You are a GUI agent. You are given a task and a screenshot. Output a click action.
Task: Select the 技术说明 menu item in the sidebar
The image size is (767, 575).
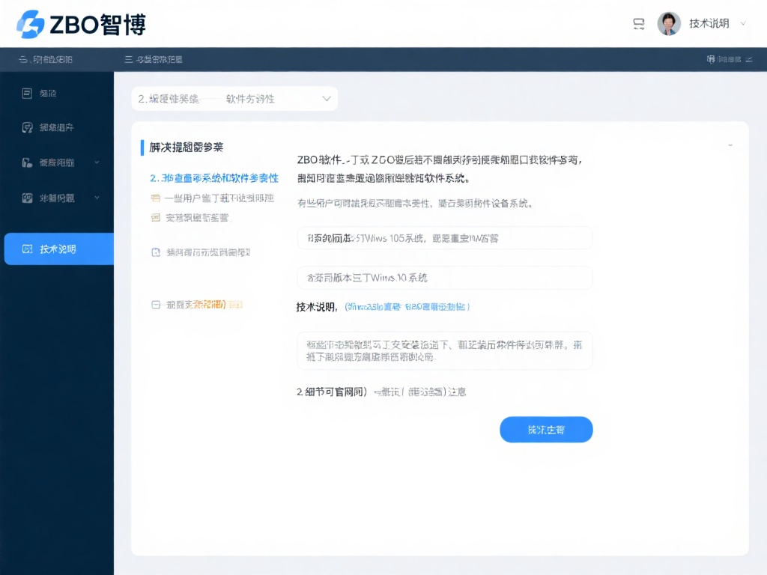[58, 249]
